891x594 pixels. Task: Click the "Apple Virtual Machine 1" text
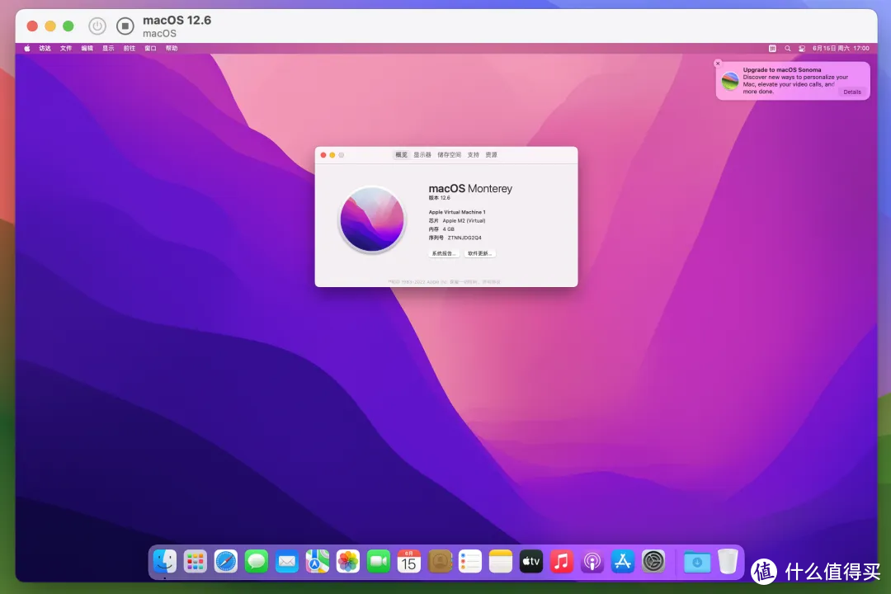[457, 212]
